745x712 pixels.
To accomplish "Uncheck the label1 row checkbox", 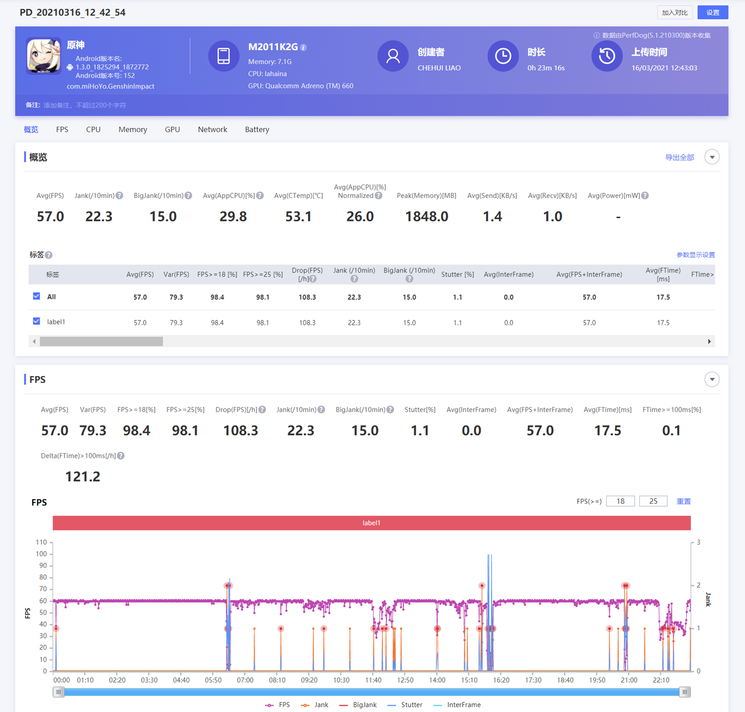I will 37,321.
